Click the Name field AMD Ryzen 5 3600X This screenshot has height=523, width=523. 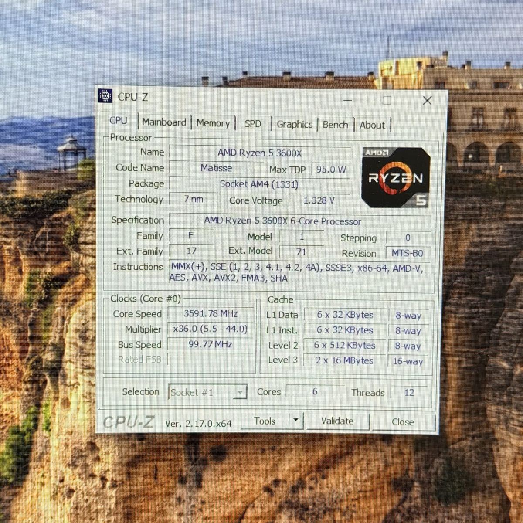[260, 153]
